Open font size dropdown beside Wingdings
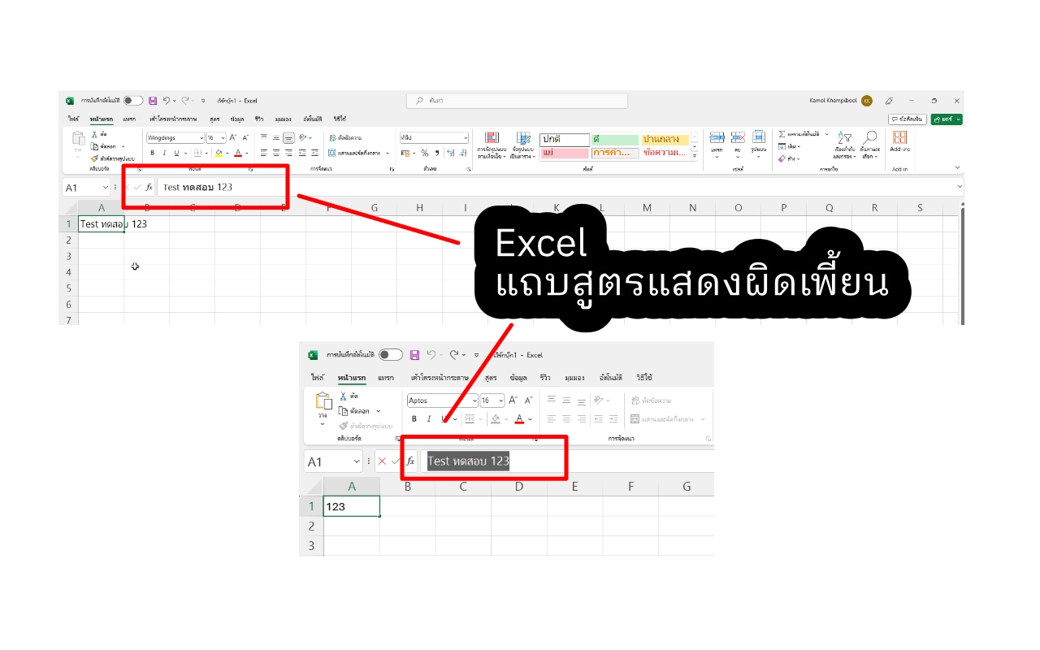The image size is (1040, 650). [x=223, y=137]
